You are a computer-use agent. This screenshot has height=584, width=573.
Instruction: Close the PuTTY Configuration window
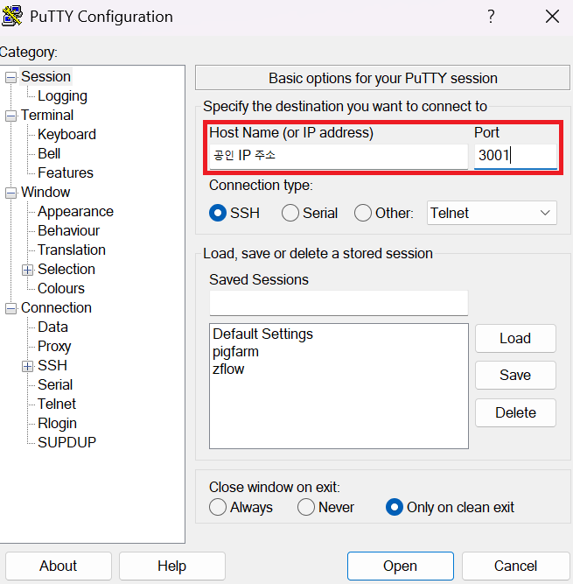[x=552, y=17]
